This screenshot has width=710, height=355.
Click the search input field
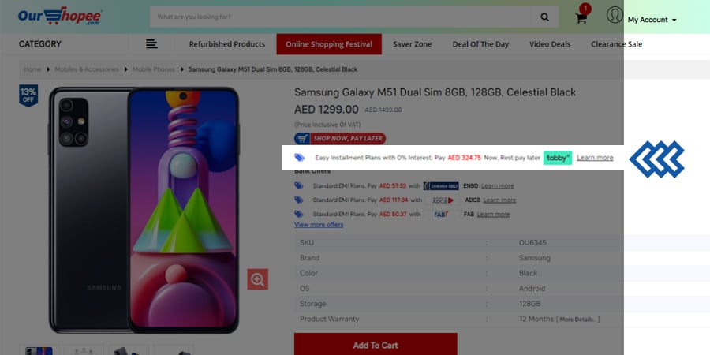(x=341, y=17)
